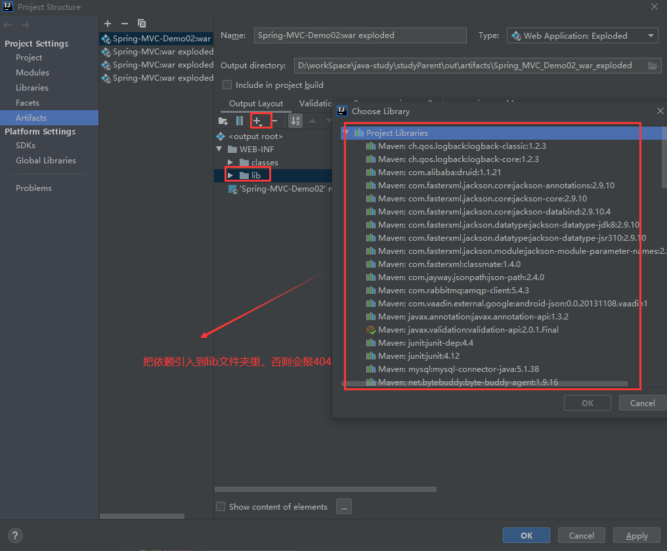Click the ellipsis button beside Show content
This screenshot has width=667, height=551.
tap(344, 506)
